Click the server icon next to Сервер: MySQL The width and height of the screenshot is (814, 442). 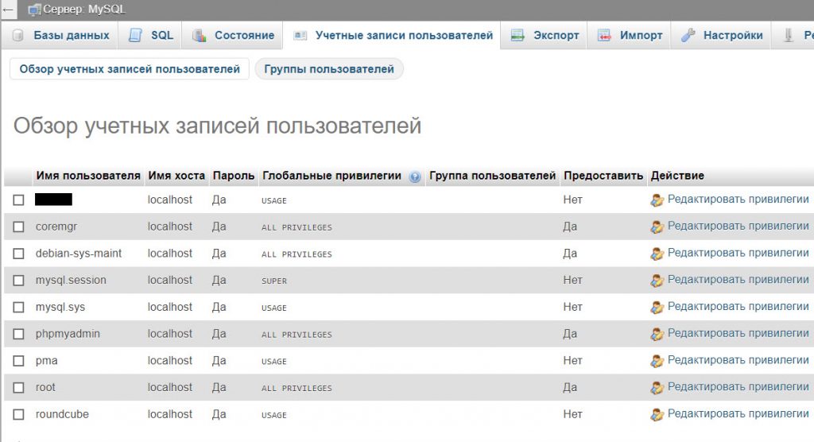tap(34, 10)
